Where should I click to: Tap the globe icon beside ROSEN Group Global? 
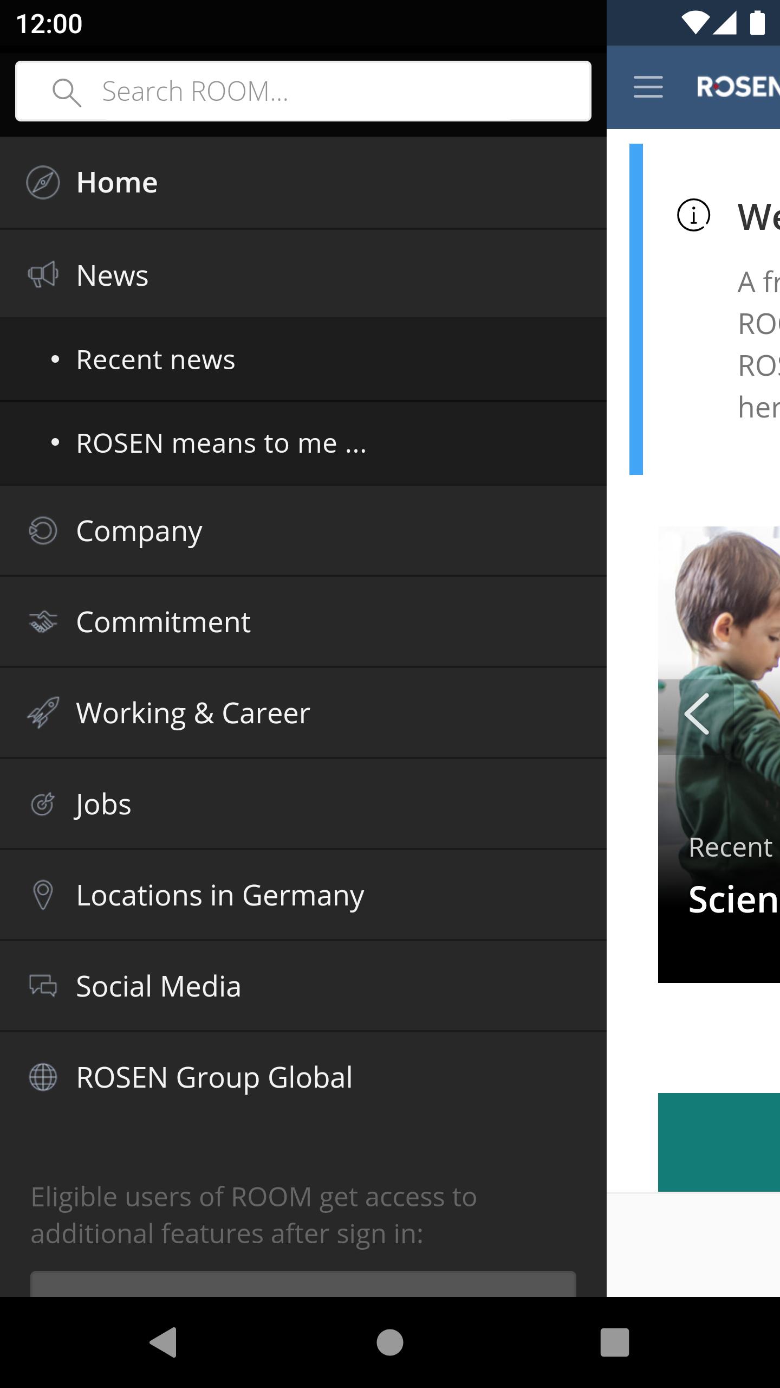coord(43,1077)
